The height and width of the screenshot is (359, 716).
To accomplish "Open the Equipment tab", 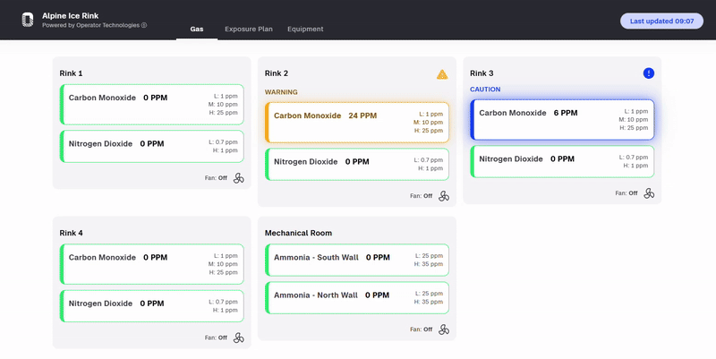I will pyautogui.click(x=305, y=30).
